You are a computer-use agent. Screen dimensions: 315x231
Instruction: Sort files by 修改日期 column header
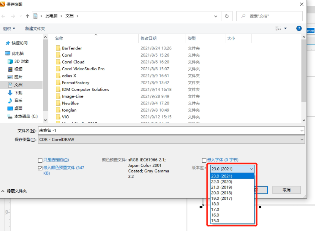[x=148, y=38]
